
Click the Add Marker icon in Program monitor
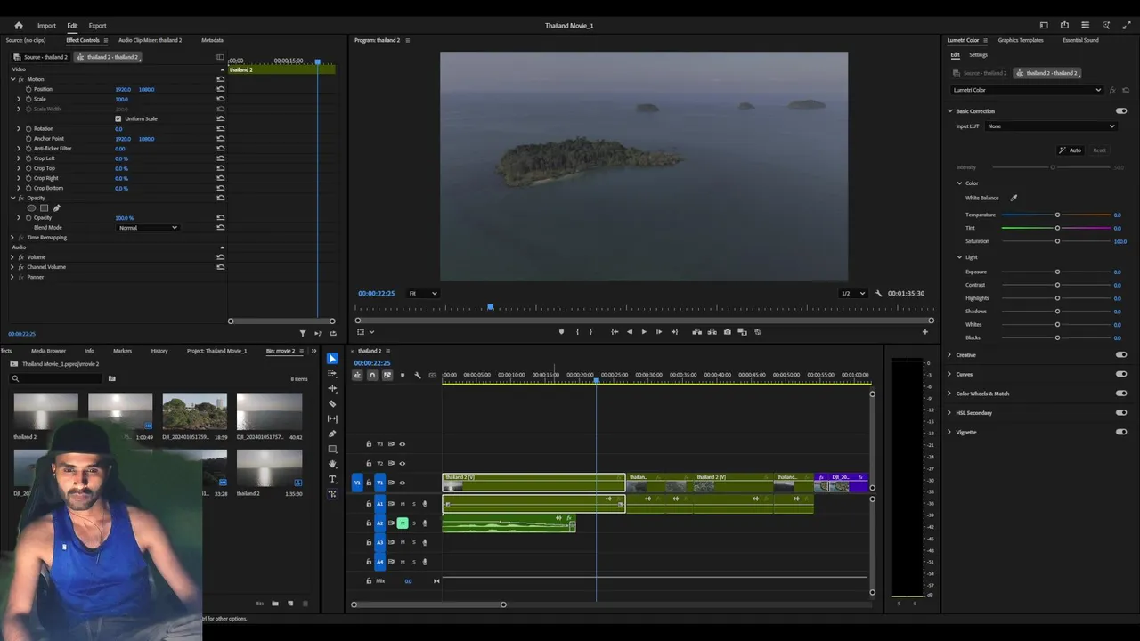[x=561, y=332]
